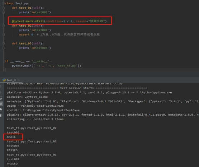
Task: Click the 'assert 0' statement
Action: coord(26,34)
